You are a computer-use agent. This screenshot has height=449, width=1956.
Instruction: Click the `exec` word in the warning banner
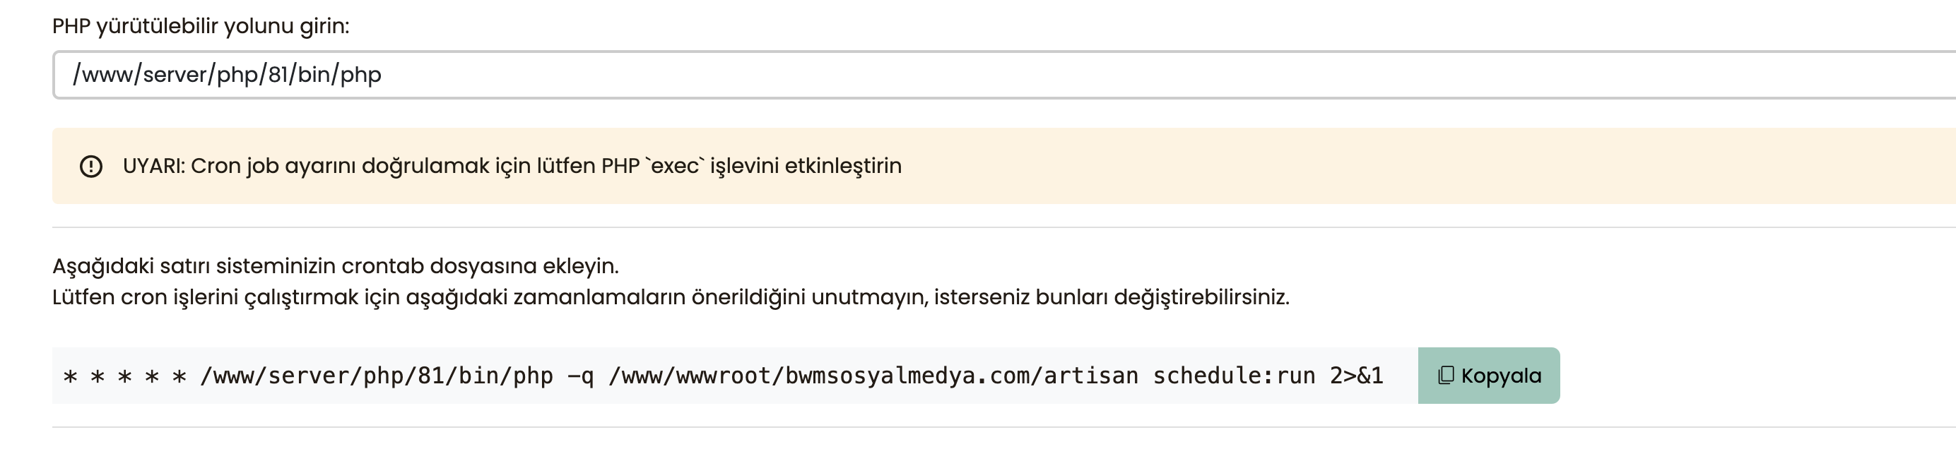675,166
